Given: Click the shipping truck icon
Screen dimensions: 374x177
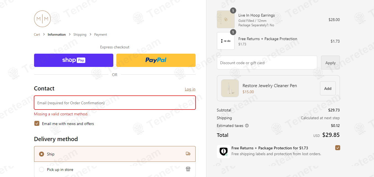Looking at the screenshot, I should [188, 154].
